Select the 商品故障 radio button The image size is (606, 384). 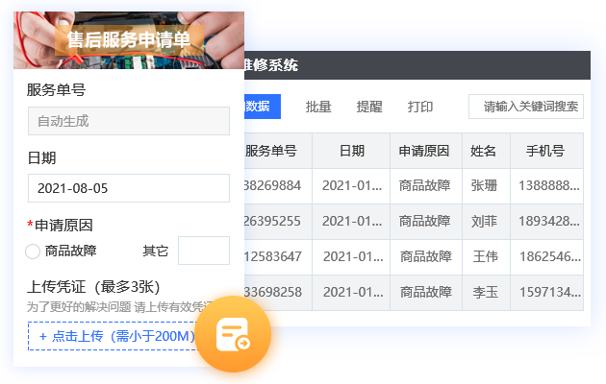click(x=34, y=252)
